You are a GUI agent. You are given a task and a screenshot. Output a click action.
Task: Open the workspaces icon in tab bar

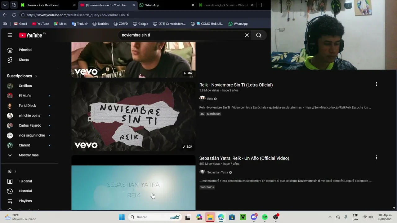point(14,5)
